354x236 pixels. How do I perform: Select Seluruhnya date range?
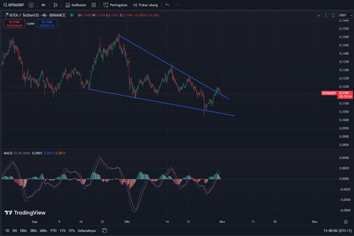point(87,230)
